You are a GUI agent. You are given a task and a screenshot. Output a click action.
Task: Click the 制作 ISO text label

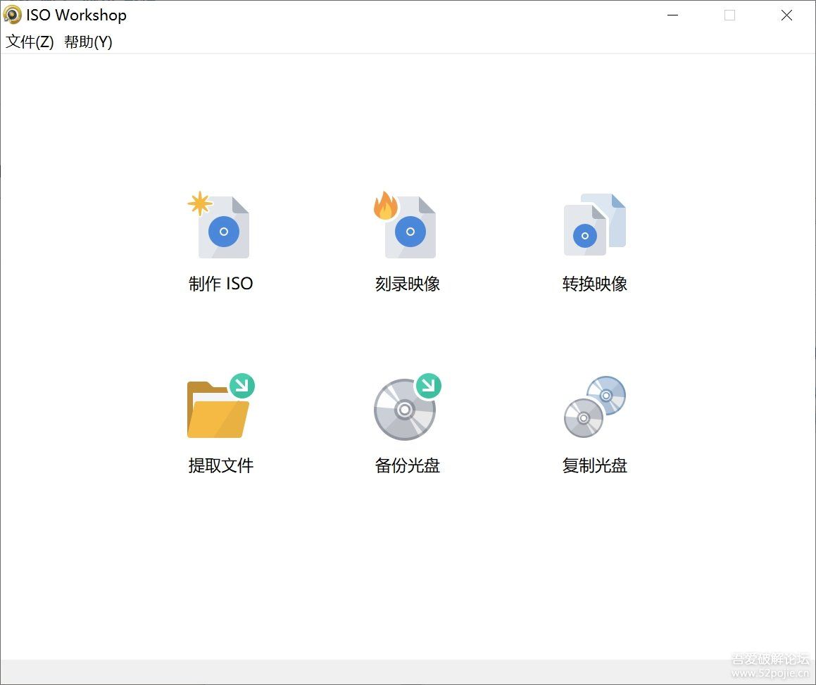coord(220,284)
